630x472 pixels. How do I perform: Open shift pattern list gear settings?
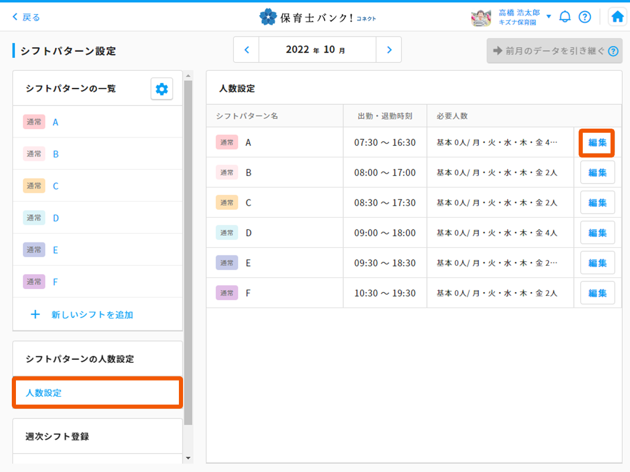[161, 89]
